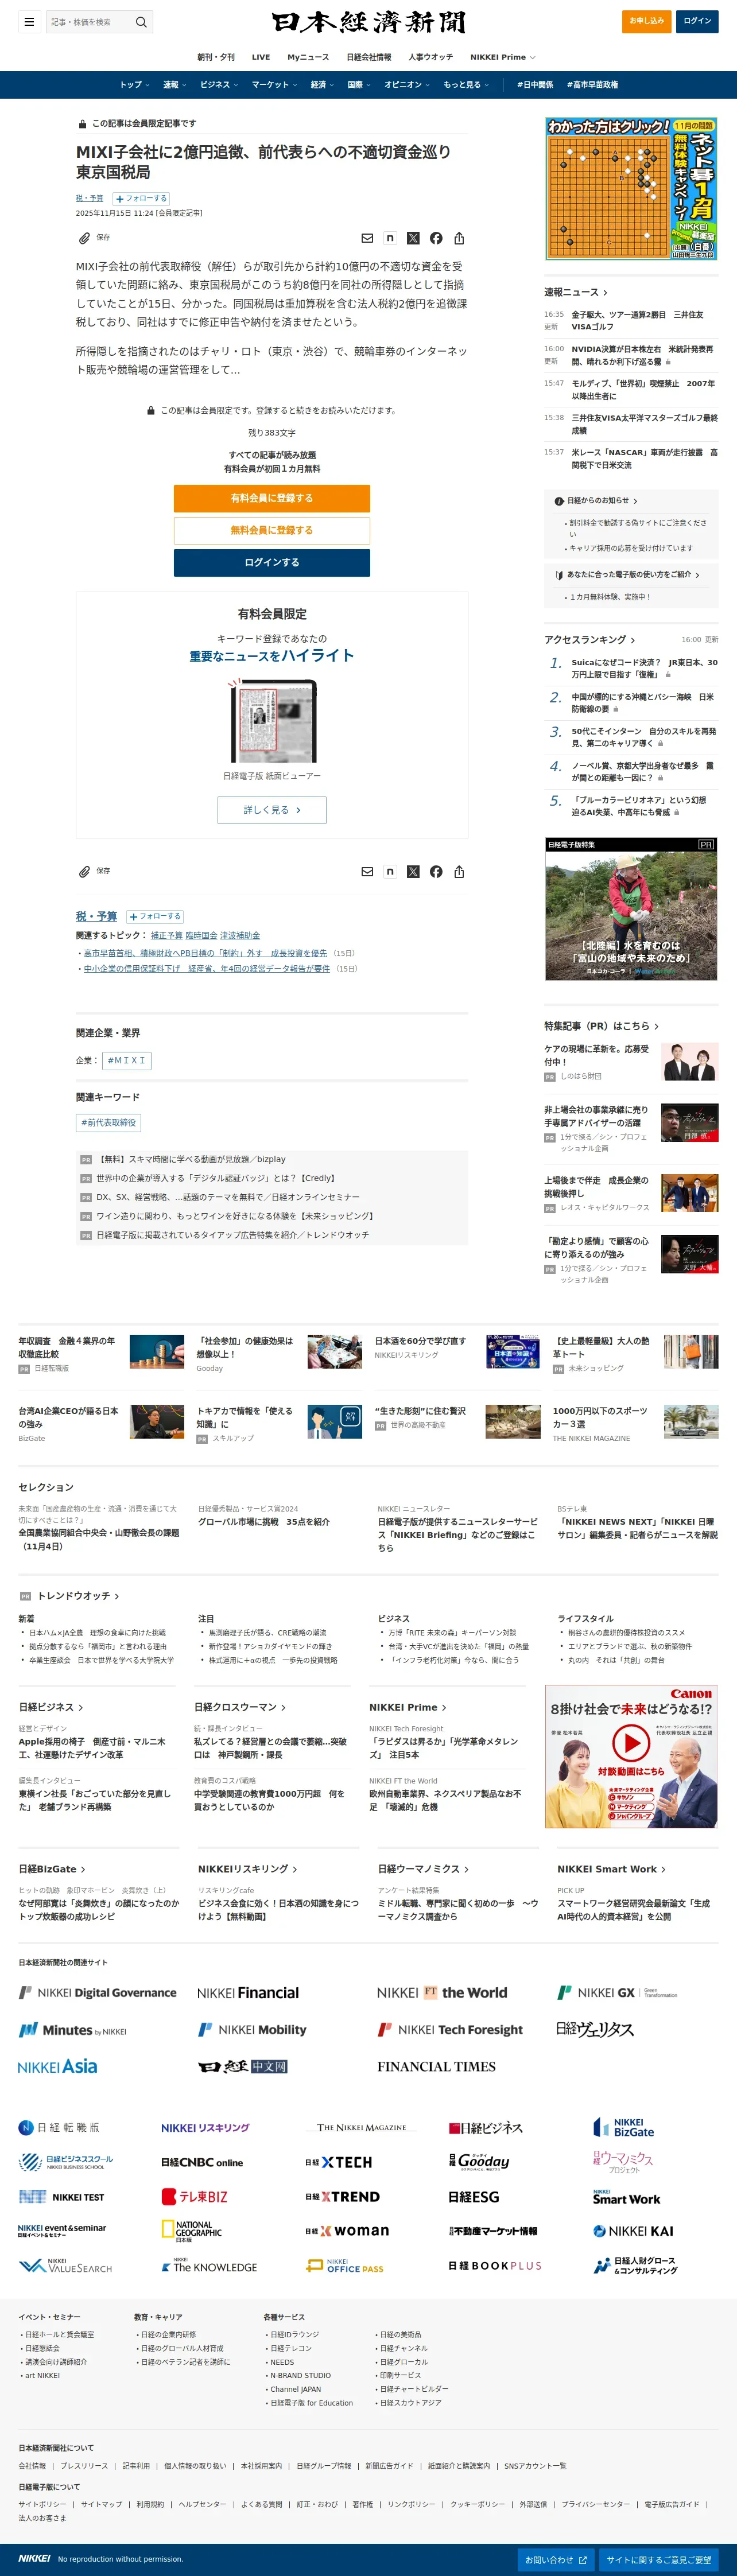The width and height of the screenshot is (737, 2576).
Task: Open 人事ウオッチ in the top menu
Action: (x=430, y=57)
